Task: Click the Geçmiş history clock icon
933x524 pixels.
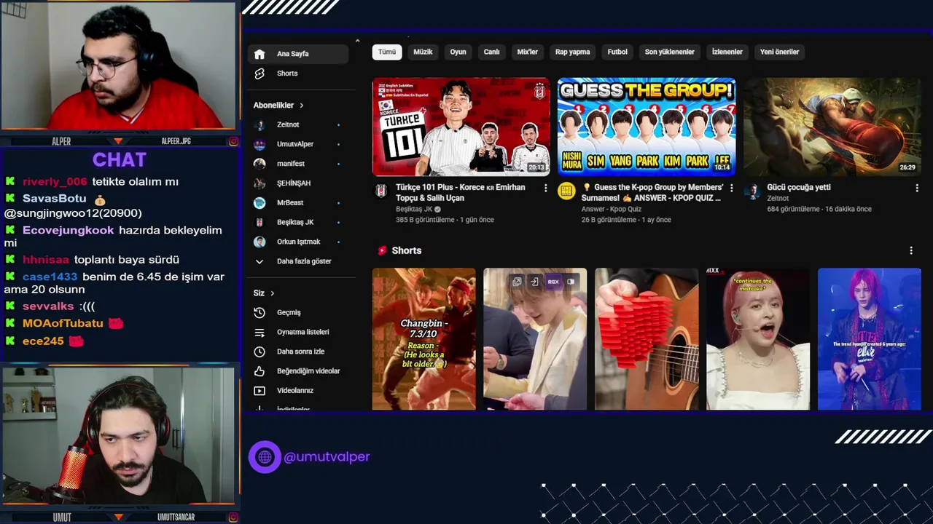Action: click(x=259, y=312)
